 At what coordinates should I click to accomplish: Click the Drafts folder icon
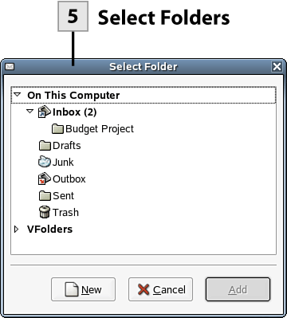click(x=45, y=146)
